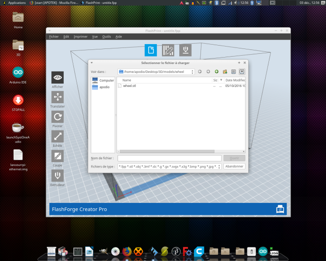326x261 pixels.
Task: Click the Abandonner button
Action: tap(235, 166)
